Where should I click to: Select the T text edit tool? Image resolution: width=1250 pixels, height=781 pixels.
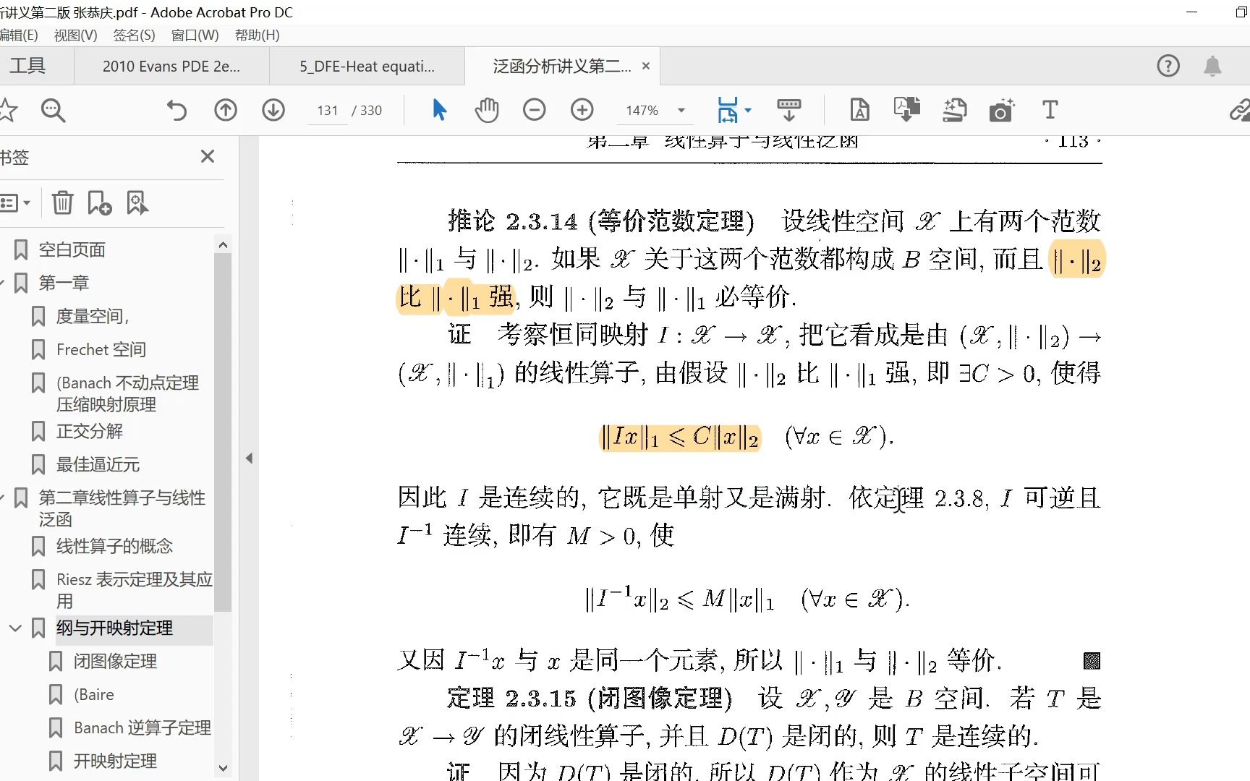(1050, 111)
